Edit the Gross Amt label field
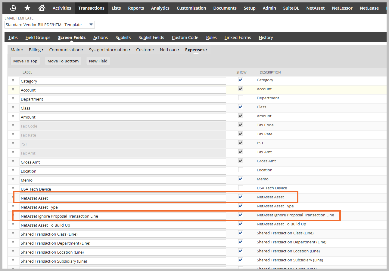Viewport: 389px width, 271px height. pyautogui.click(x=123, y=162)
